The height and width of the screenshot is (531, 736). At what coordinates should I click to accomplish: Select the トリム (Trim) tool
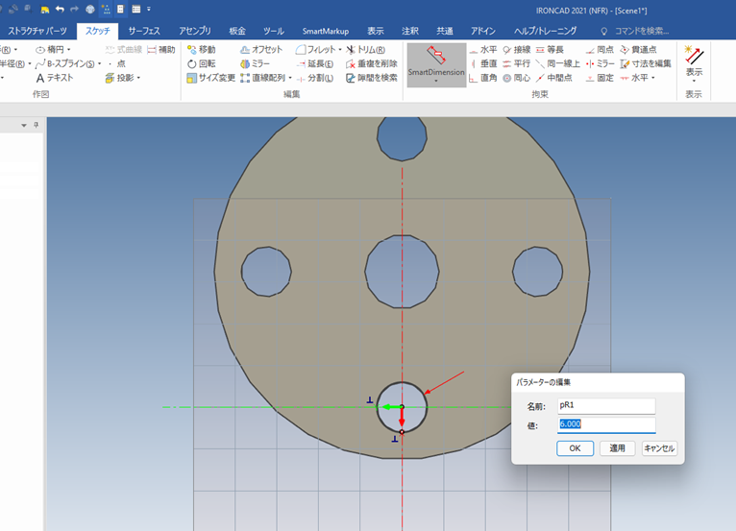[x=365, y=49]
